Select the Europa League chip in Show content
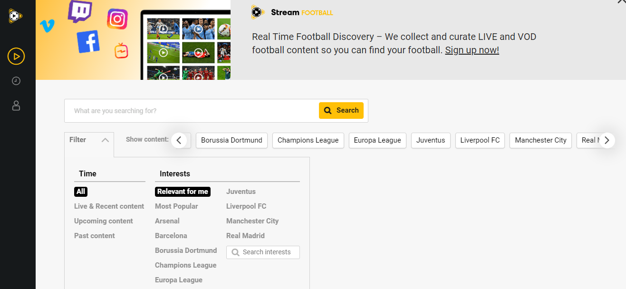This screenshot has width=626, height=289. [x=377, y=140]
